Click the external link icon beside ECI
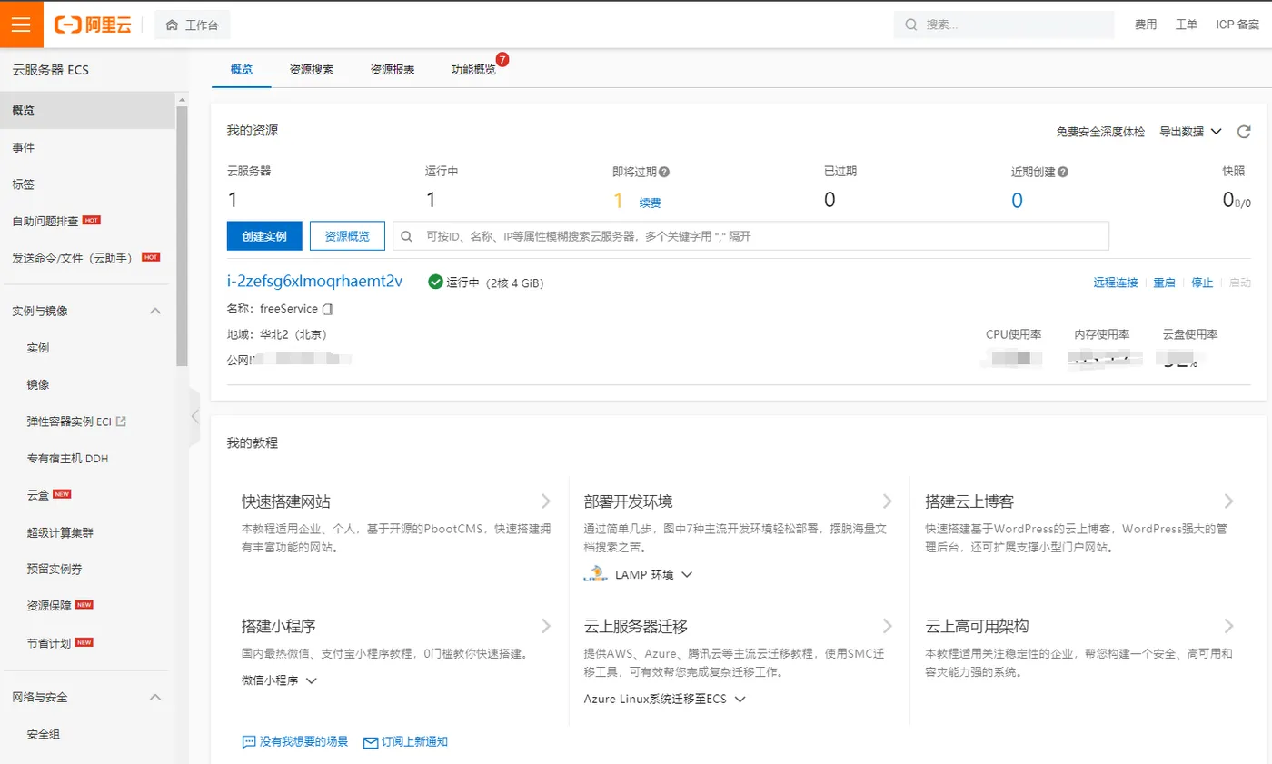The width and height of the screenshot is (1272, 764). pos(121,422)
